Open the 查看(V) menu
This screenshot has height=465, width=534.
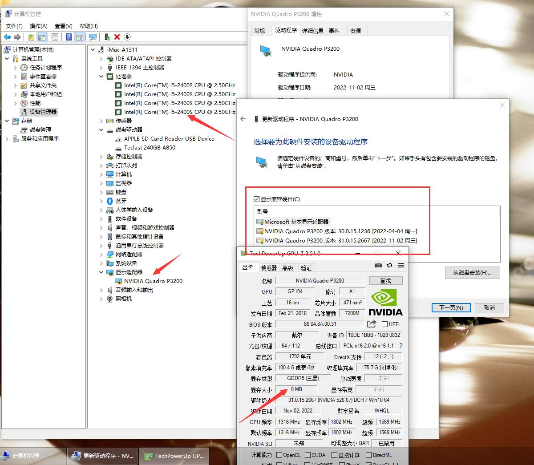(x=64, y=26)
